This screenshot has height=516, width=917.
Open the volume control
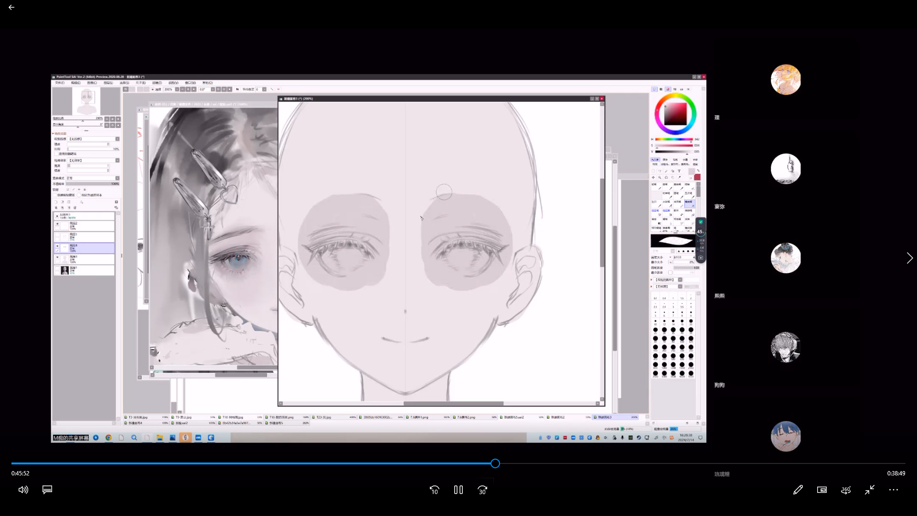(23, 490)
